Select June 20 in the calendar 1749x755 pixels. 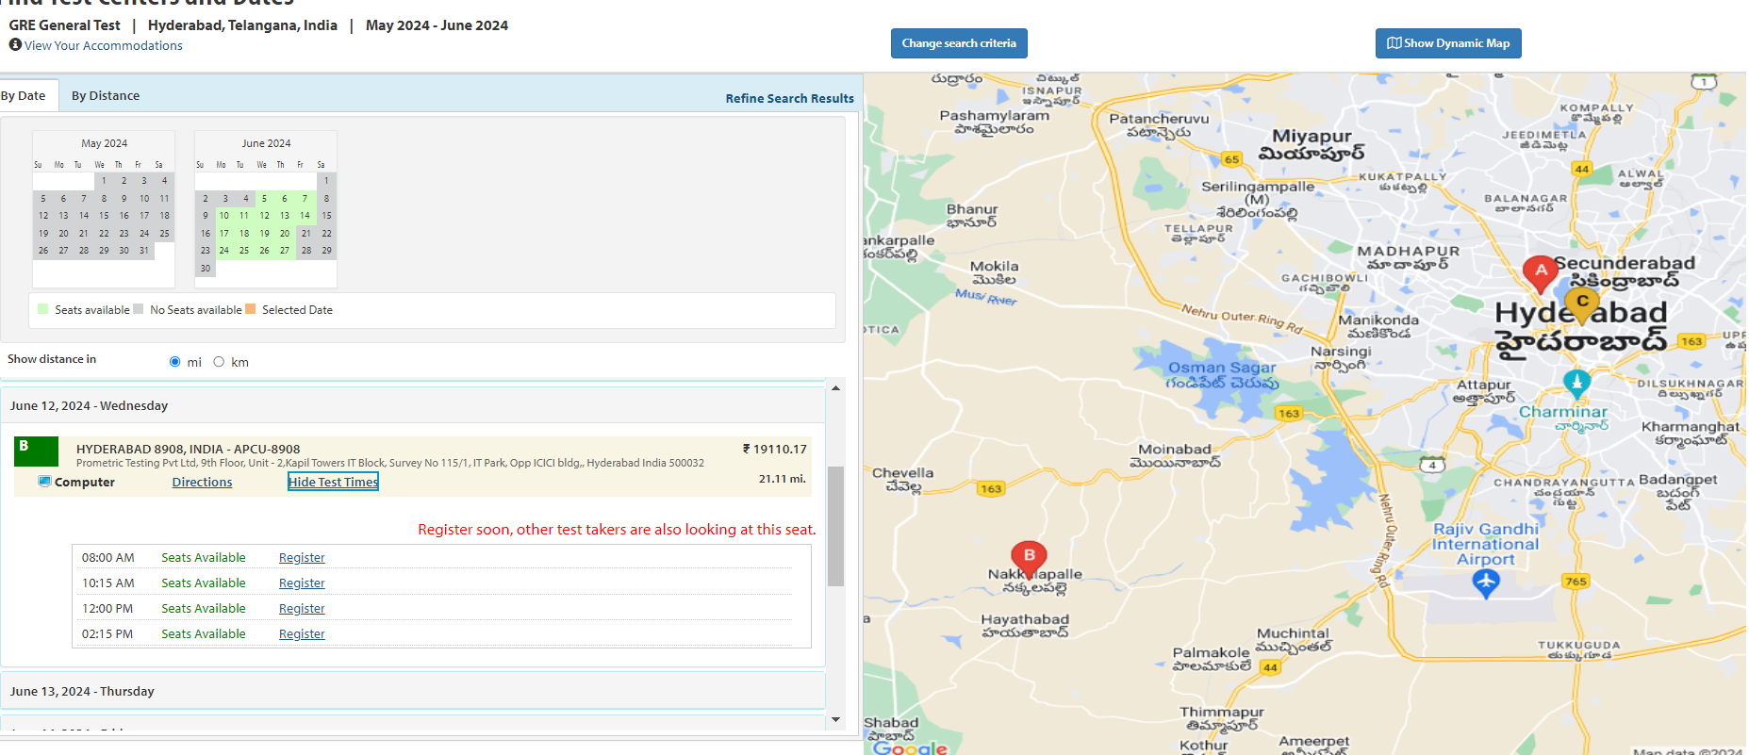point(285,234)
